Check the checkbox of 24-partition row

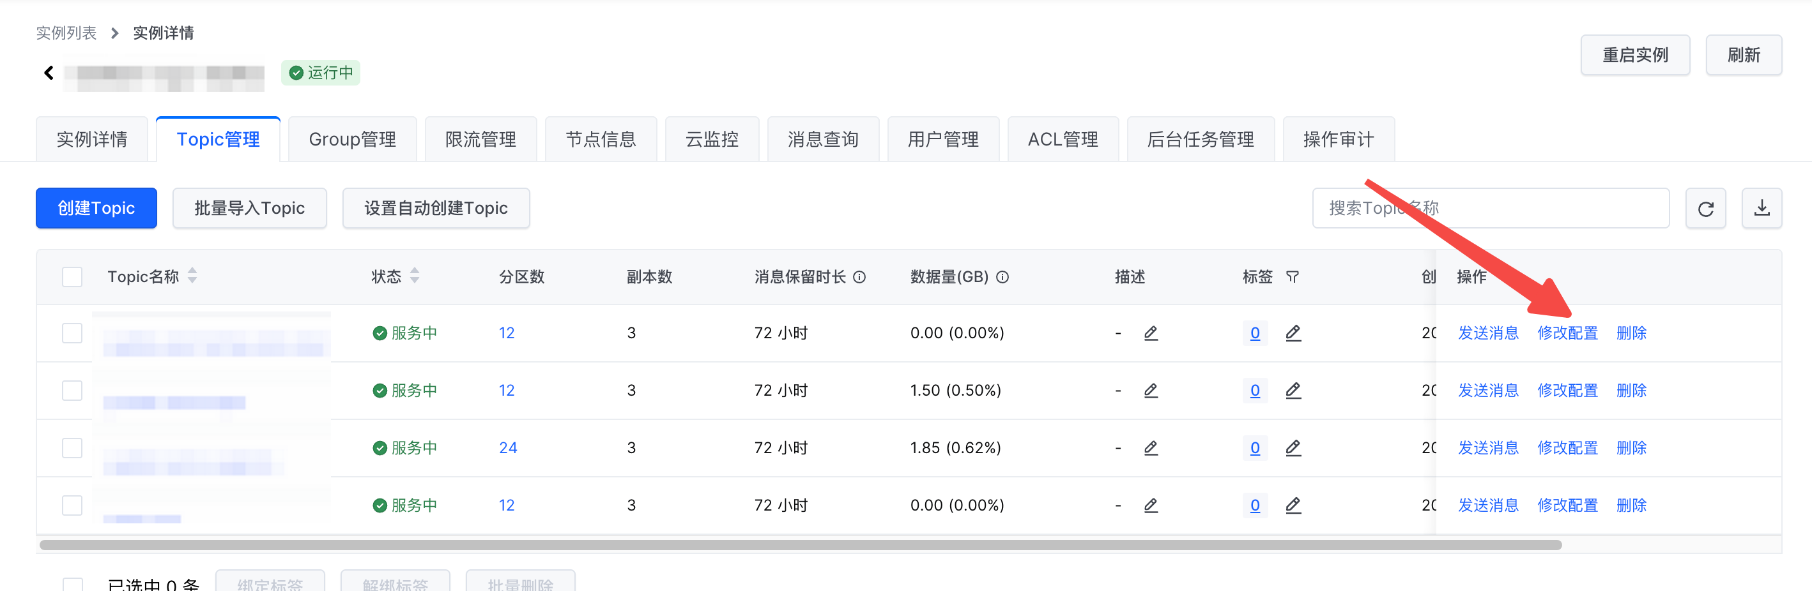pos(72,448)
